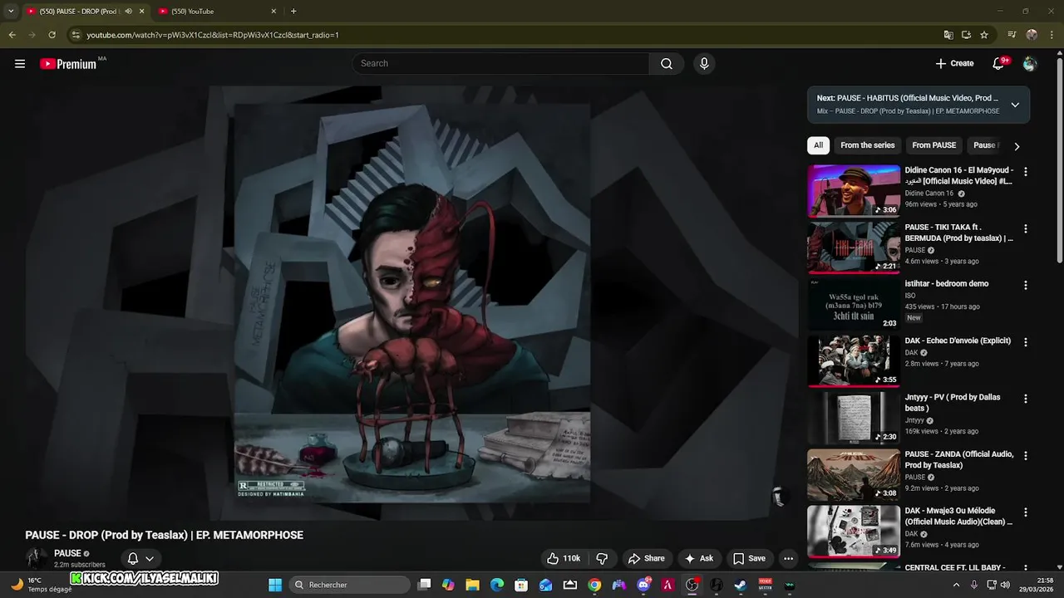Open options menu for TIKI TAKA video
This screenshot has width=1064, height=598.
pos(1026,228)
